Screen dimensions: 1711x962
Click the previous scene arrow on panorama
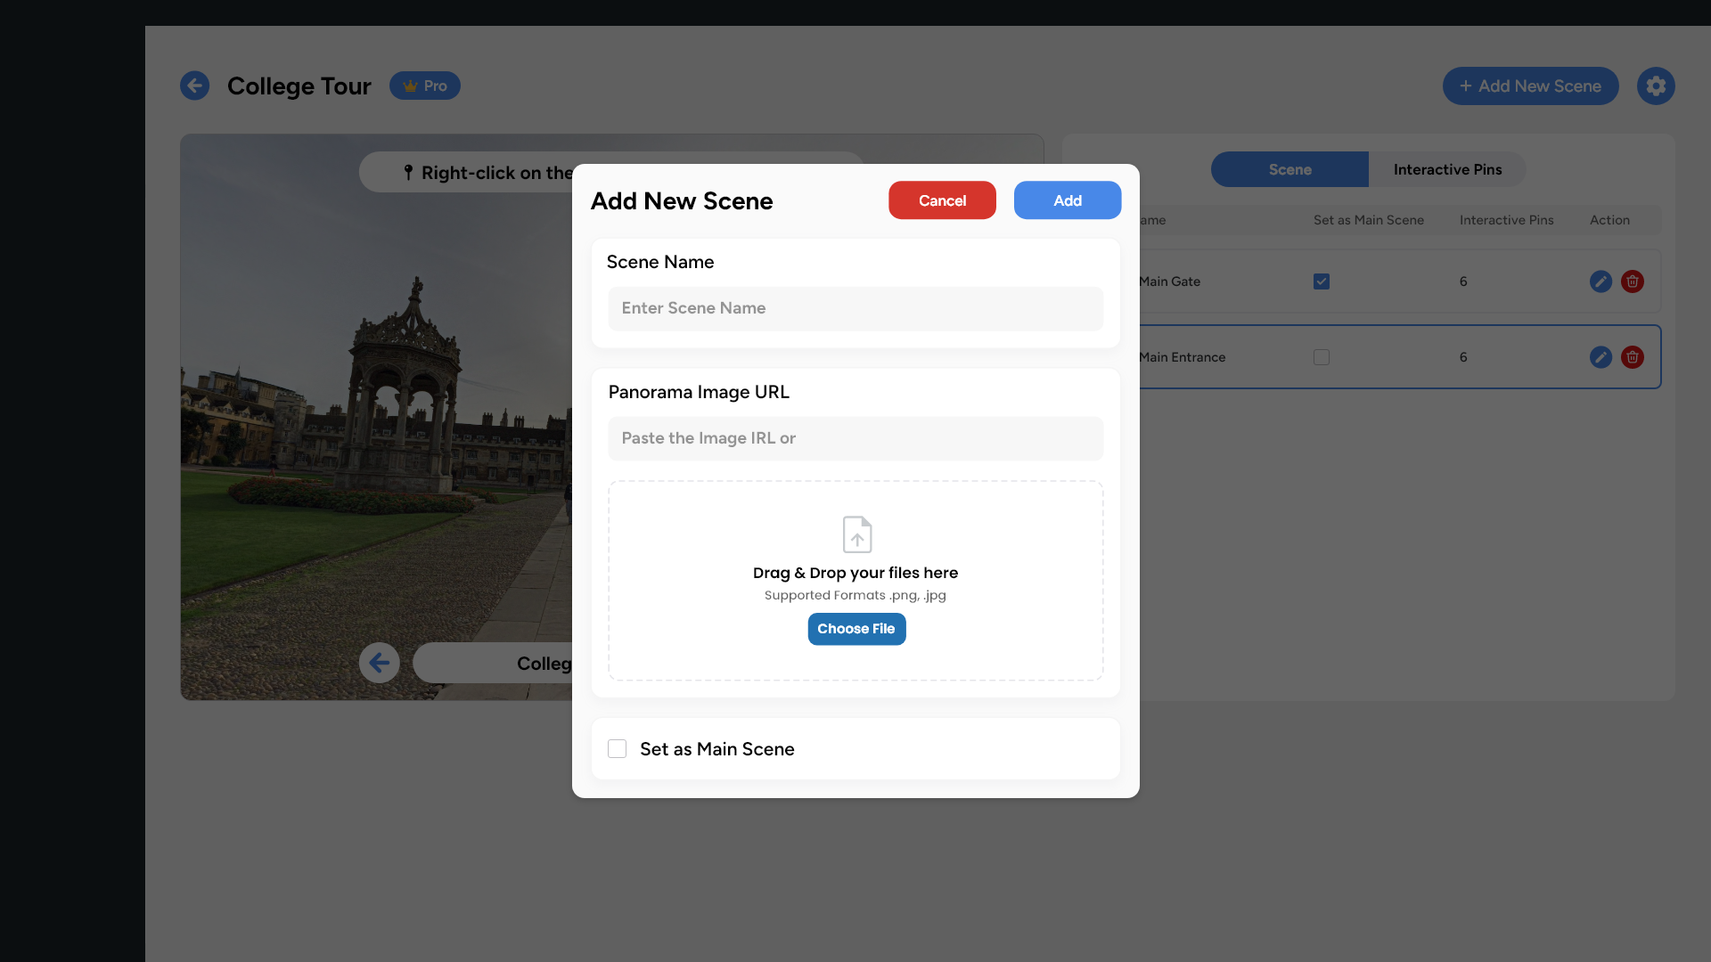point(380,663)
